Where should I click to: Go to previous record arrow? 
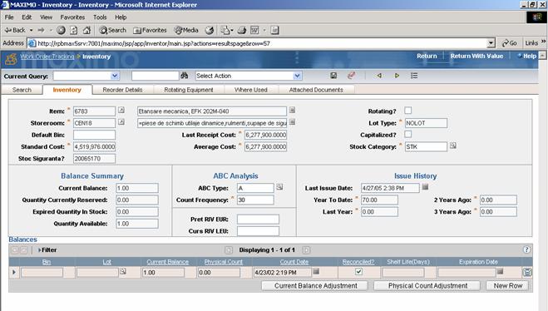tap(379, 76)
